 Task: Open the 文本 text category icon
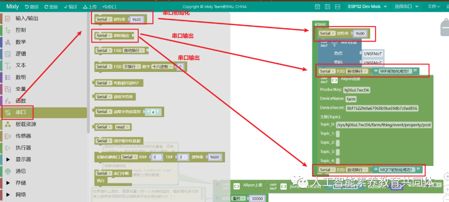click(x=8, y=66)
